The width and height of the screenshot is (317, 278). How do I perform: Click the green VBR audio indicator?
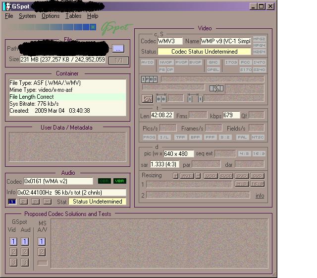[x=120, y=181]
